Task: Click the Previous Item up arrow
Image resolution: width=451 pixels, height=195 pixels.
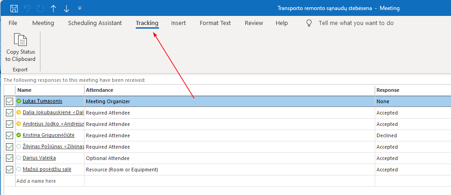Action: pos(54,8)
